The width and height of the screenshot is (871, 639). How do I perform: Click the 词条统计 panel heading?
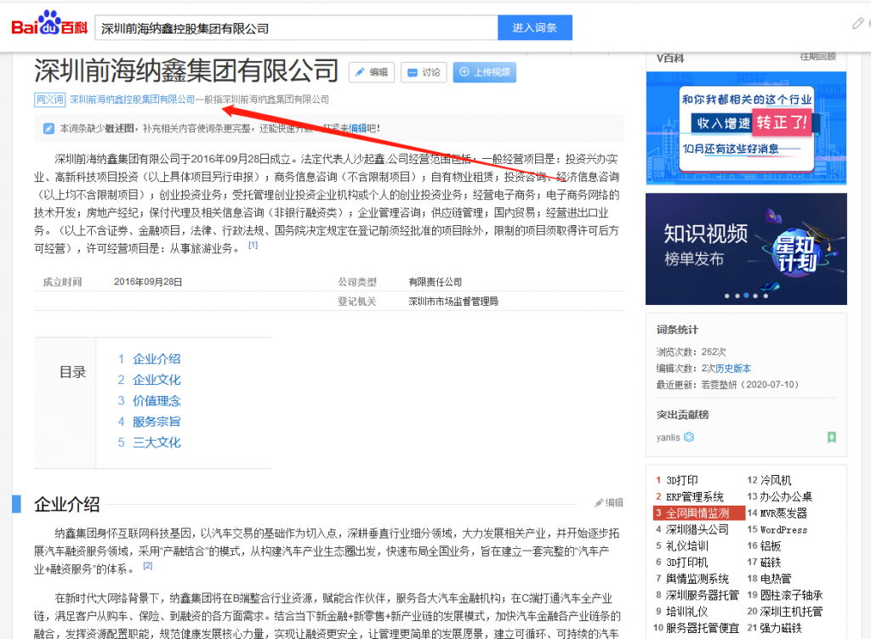click(x=677, y=330)
